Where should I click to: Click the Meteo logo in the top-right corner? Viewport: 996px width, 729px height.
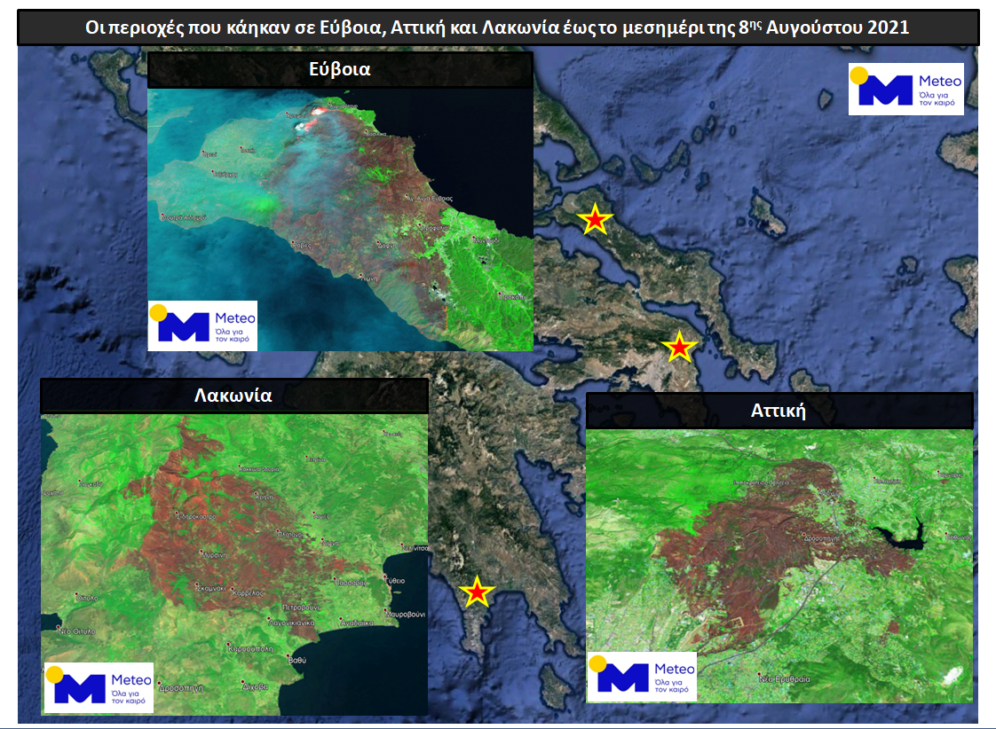tap(905, 89)
